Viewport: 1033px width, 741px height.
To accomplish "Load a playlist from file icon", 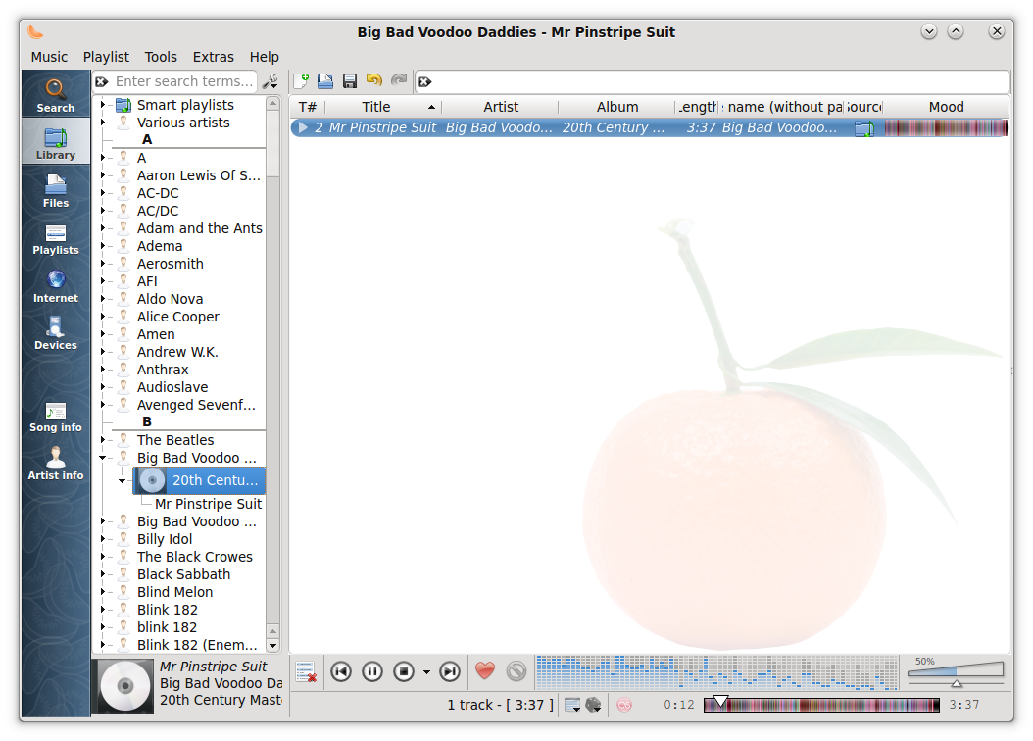I will [325, 81].
